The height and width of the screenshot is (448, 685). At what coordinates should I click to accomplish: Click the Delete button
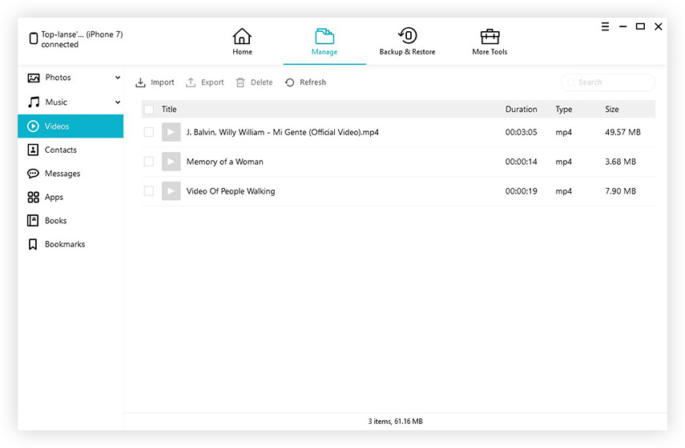pyautogui.click(x=254, y=82)
